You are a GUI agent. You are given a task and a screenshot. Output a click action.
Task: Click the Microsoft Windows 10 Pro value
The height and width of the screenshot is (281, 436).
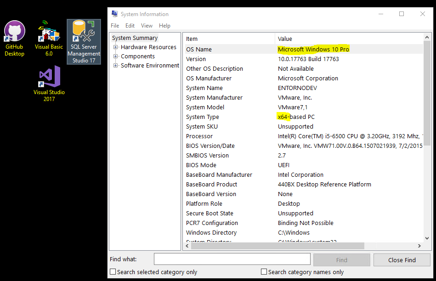pyautogui.click(x=313, y=49)
